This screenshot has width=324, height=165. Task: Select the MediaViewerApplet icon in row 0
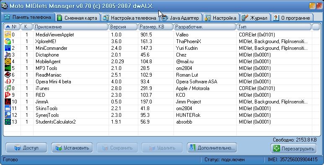[x=8, y=34]
